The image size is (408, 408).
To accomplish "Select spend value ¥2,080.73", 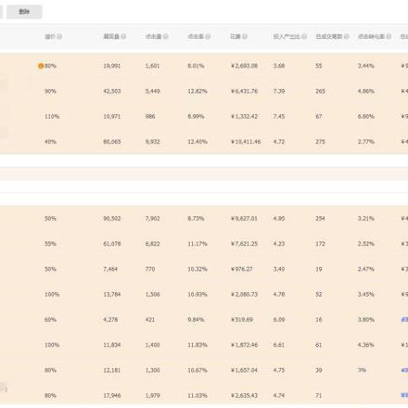I will [x=244, y=295].
